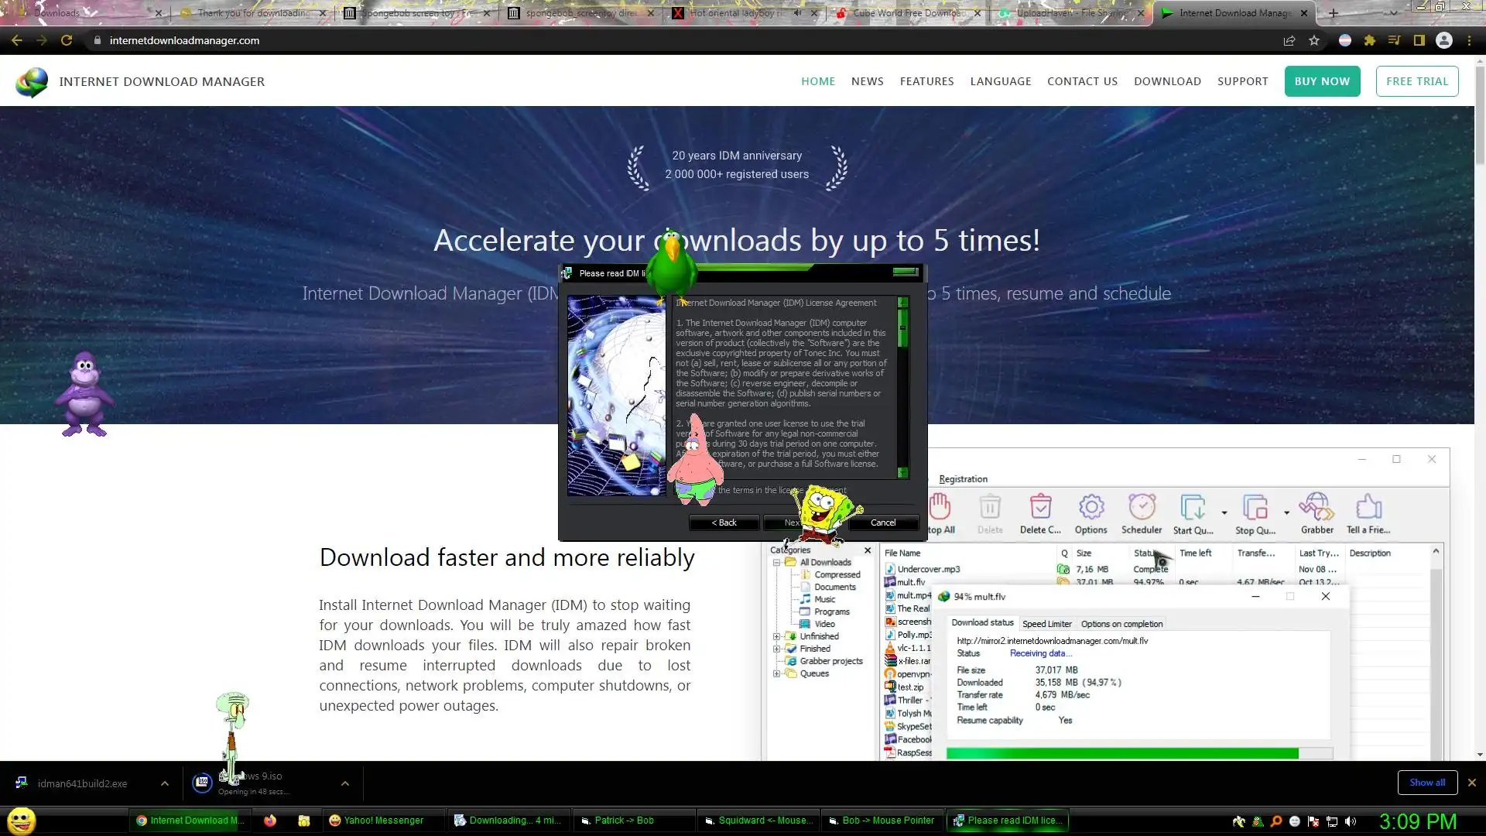Open the Extensions puzzle piece icon
1486x836 pixels.
1370,41
